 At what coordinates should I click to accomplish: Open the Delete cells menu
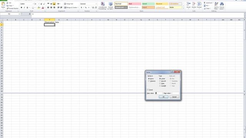(194, 5)
